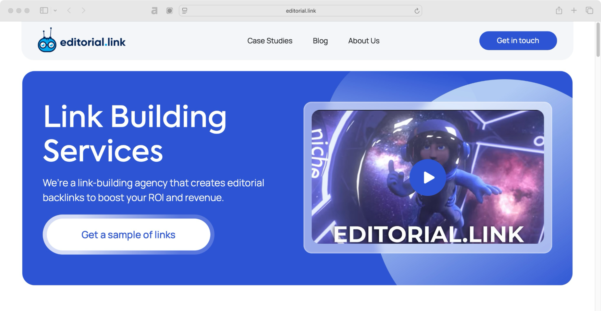Click the editorial.link robot logo

48,41
